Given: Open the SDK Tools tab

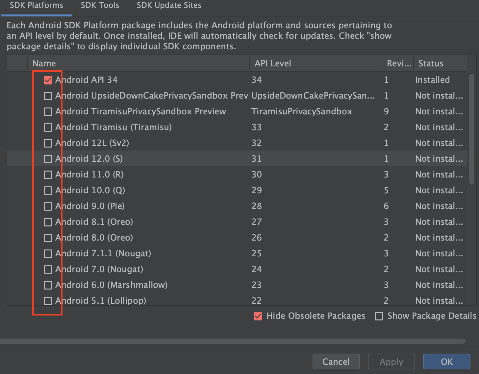Looking at the screenshot, I should [100, 6].
